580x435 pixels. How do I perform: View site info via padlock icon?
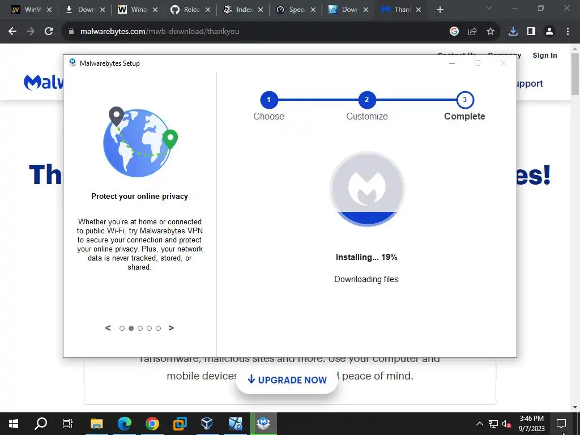pos(71,32)
